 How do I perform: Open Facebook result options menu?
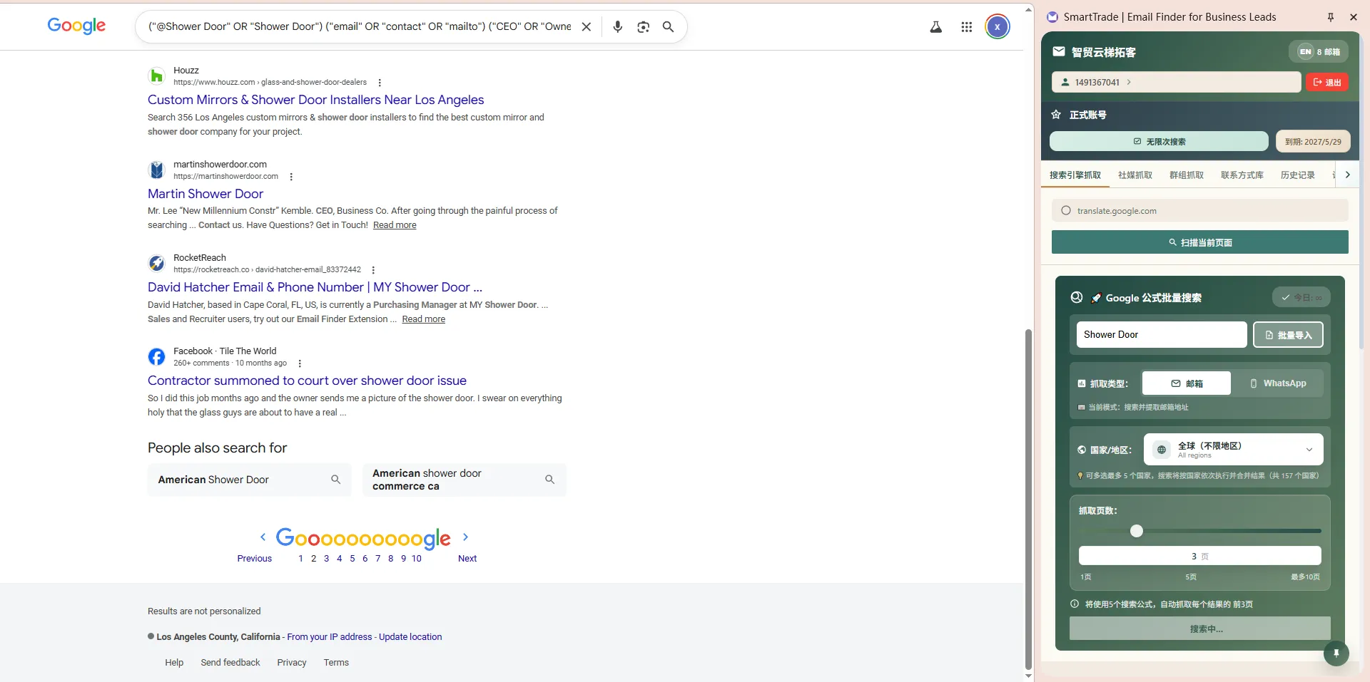pyautogui.click(x=300, y=363)
